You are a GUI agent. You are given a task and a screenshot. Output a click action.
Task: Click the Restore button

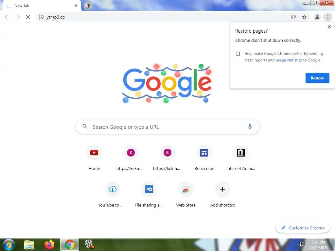(x=317, y=78)
